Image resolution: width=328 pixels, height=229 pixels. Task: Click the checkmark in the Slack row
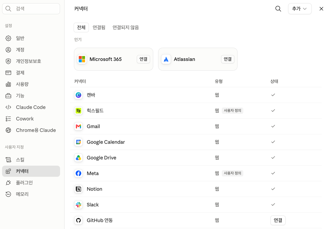pyautogui.click(x=273, y=205)
